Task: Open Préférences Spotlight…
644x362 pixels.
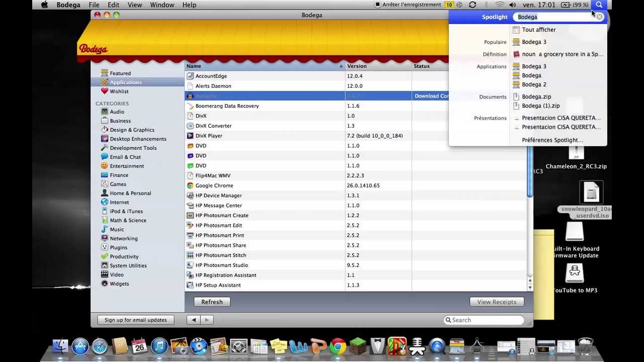Action: point(552,140)
